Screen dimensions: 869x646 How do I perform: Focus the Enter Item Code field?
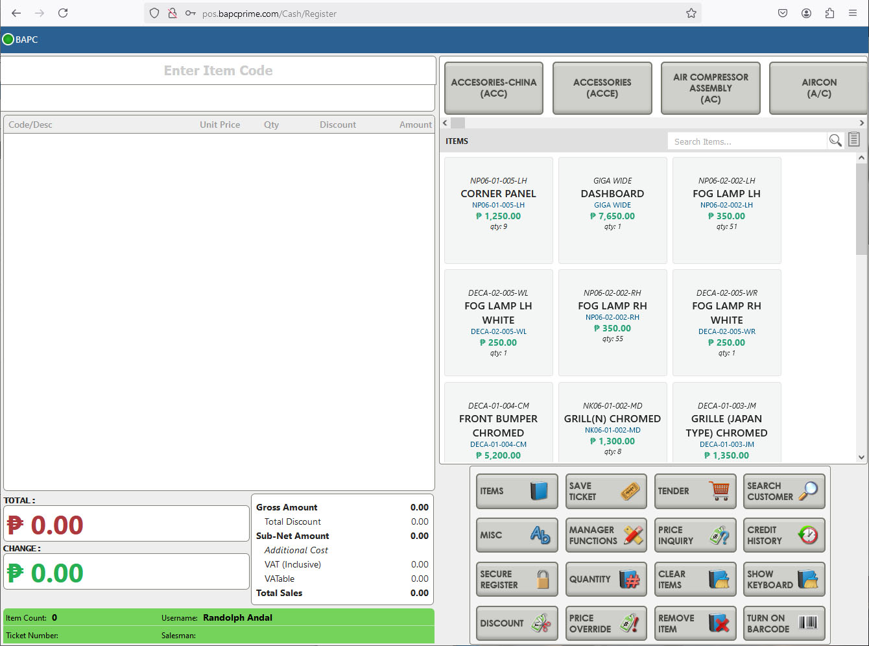coord(218,71)
